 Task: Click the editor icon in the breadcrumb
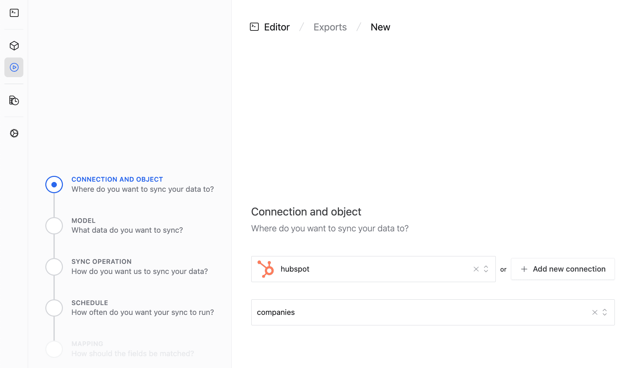click(x=254, y=26)
